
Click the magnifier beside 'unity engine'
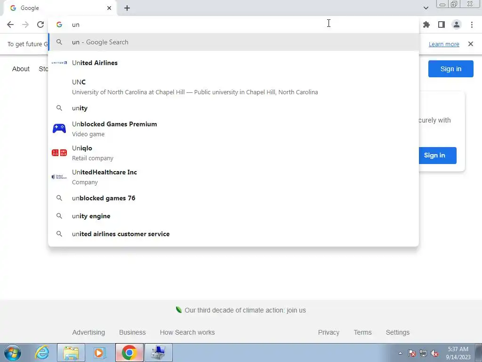pyautogui.click(x=59, y=216)
